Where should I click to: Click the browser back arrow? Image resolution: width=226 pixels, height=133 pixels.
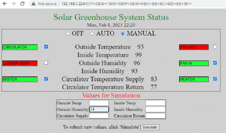point(5,4)
